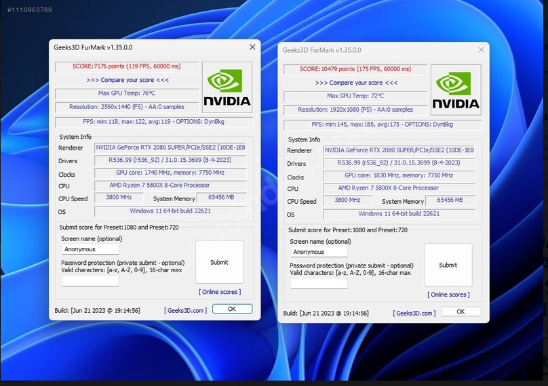The width and height of the screenshot is (548, 386).
Task: Click the NVIDIA logo in left FurMark window
Action: (227, 87)
